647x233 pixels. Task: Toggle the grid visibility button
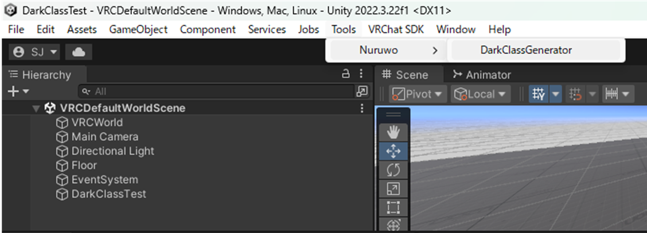(539, 94)
